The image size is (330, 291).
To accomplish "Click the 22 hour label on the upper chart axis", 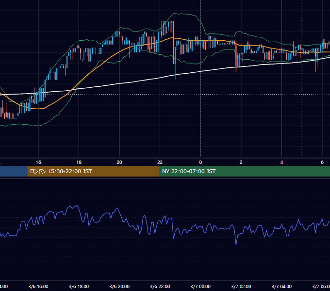I will pos(160,162).
